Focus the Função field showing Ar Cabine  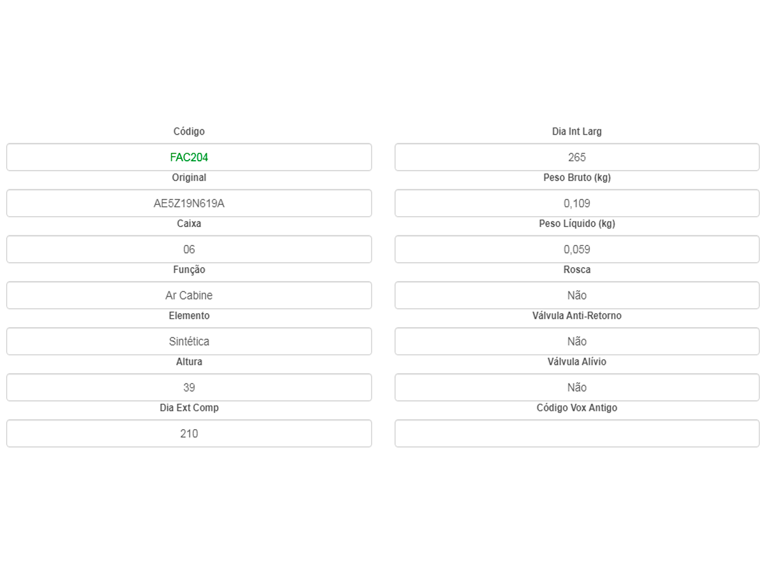tap(189, 295)
